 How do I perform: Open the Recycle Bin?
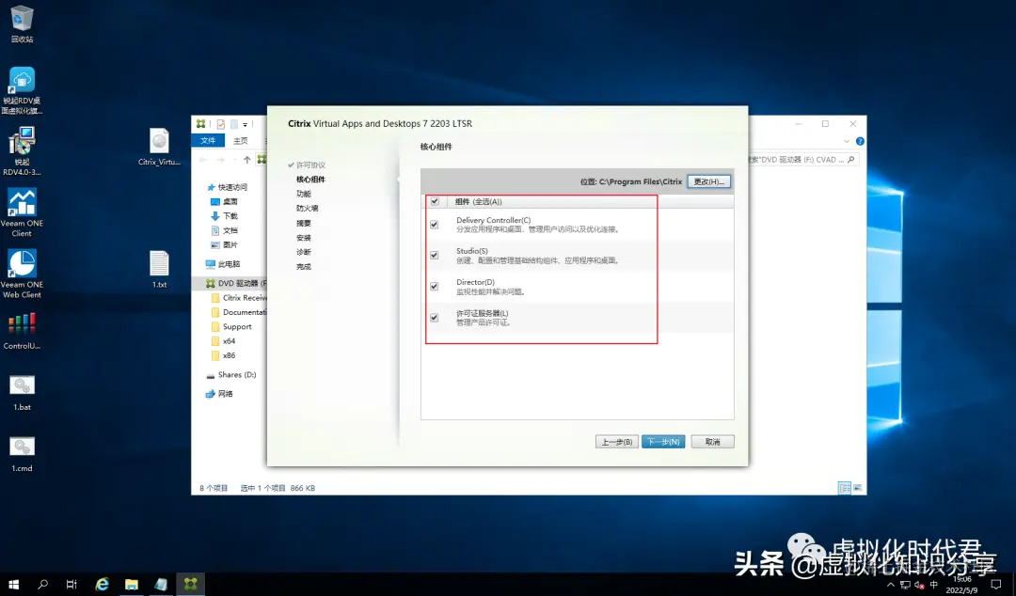tap(21, 19)
